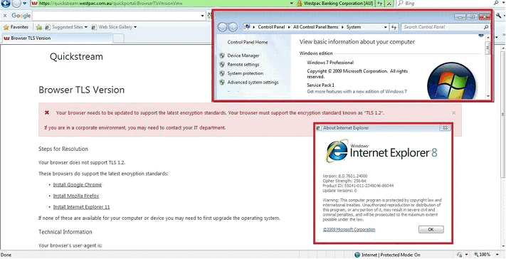Click the Browser TLS Version page heading

tap(81, 90)
